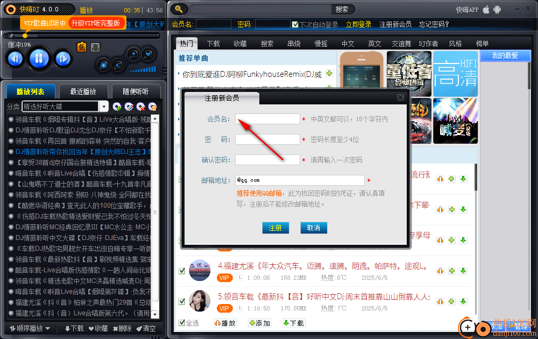The width and height of the screenshot is (538, 339).
Task: Click the 注册新会员 link in login bar
Action: (395, 24)
